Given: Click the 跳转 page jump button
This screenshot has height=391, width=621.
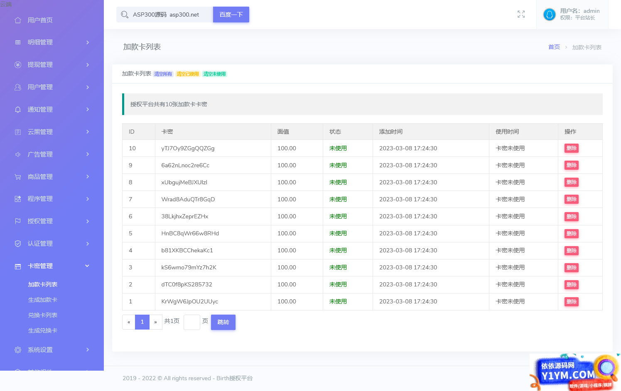Looking at the screenshot, I should (223, 322).
